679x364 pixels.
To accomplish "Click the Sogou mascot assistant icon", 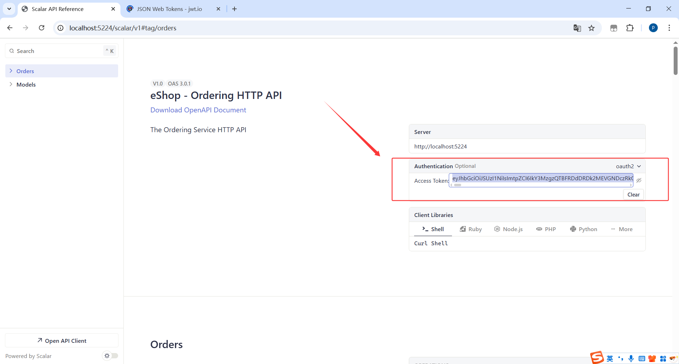I will (673, 359).
